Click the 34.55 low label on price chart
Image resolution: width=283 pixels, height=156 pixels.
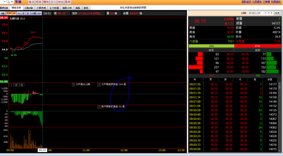pos(13,55)
